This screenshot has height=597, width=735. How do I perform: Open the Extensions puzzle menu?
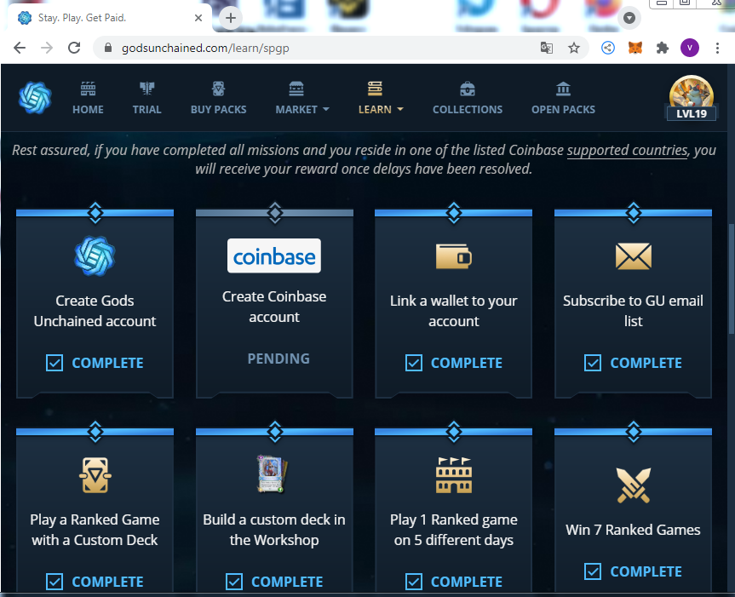(x=663, y=48)
